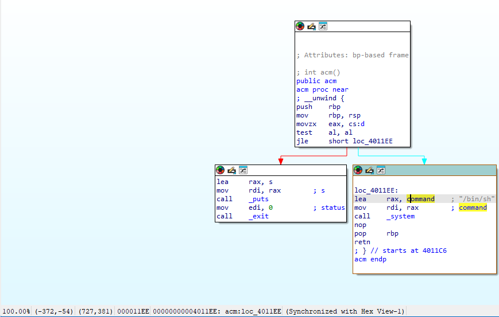The width and height of the screenshot is (499, 317).
Task: Set node color on the _puts block
Action: 220,170
